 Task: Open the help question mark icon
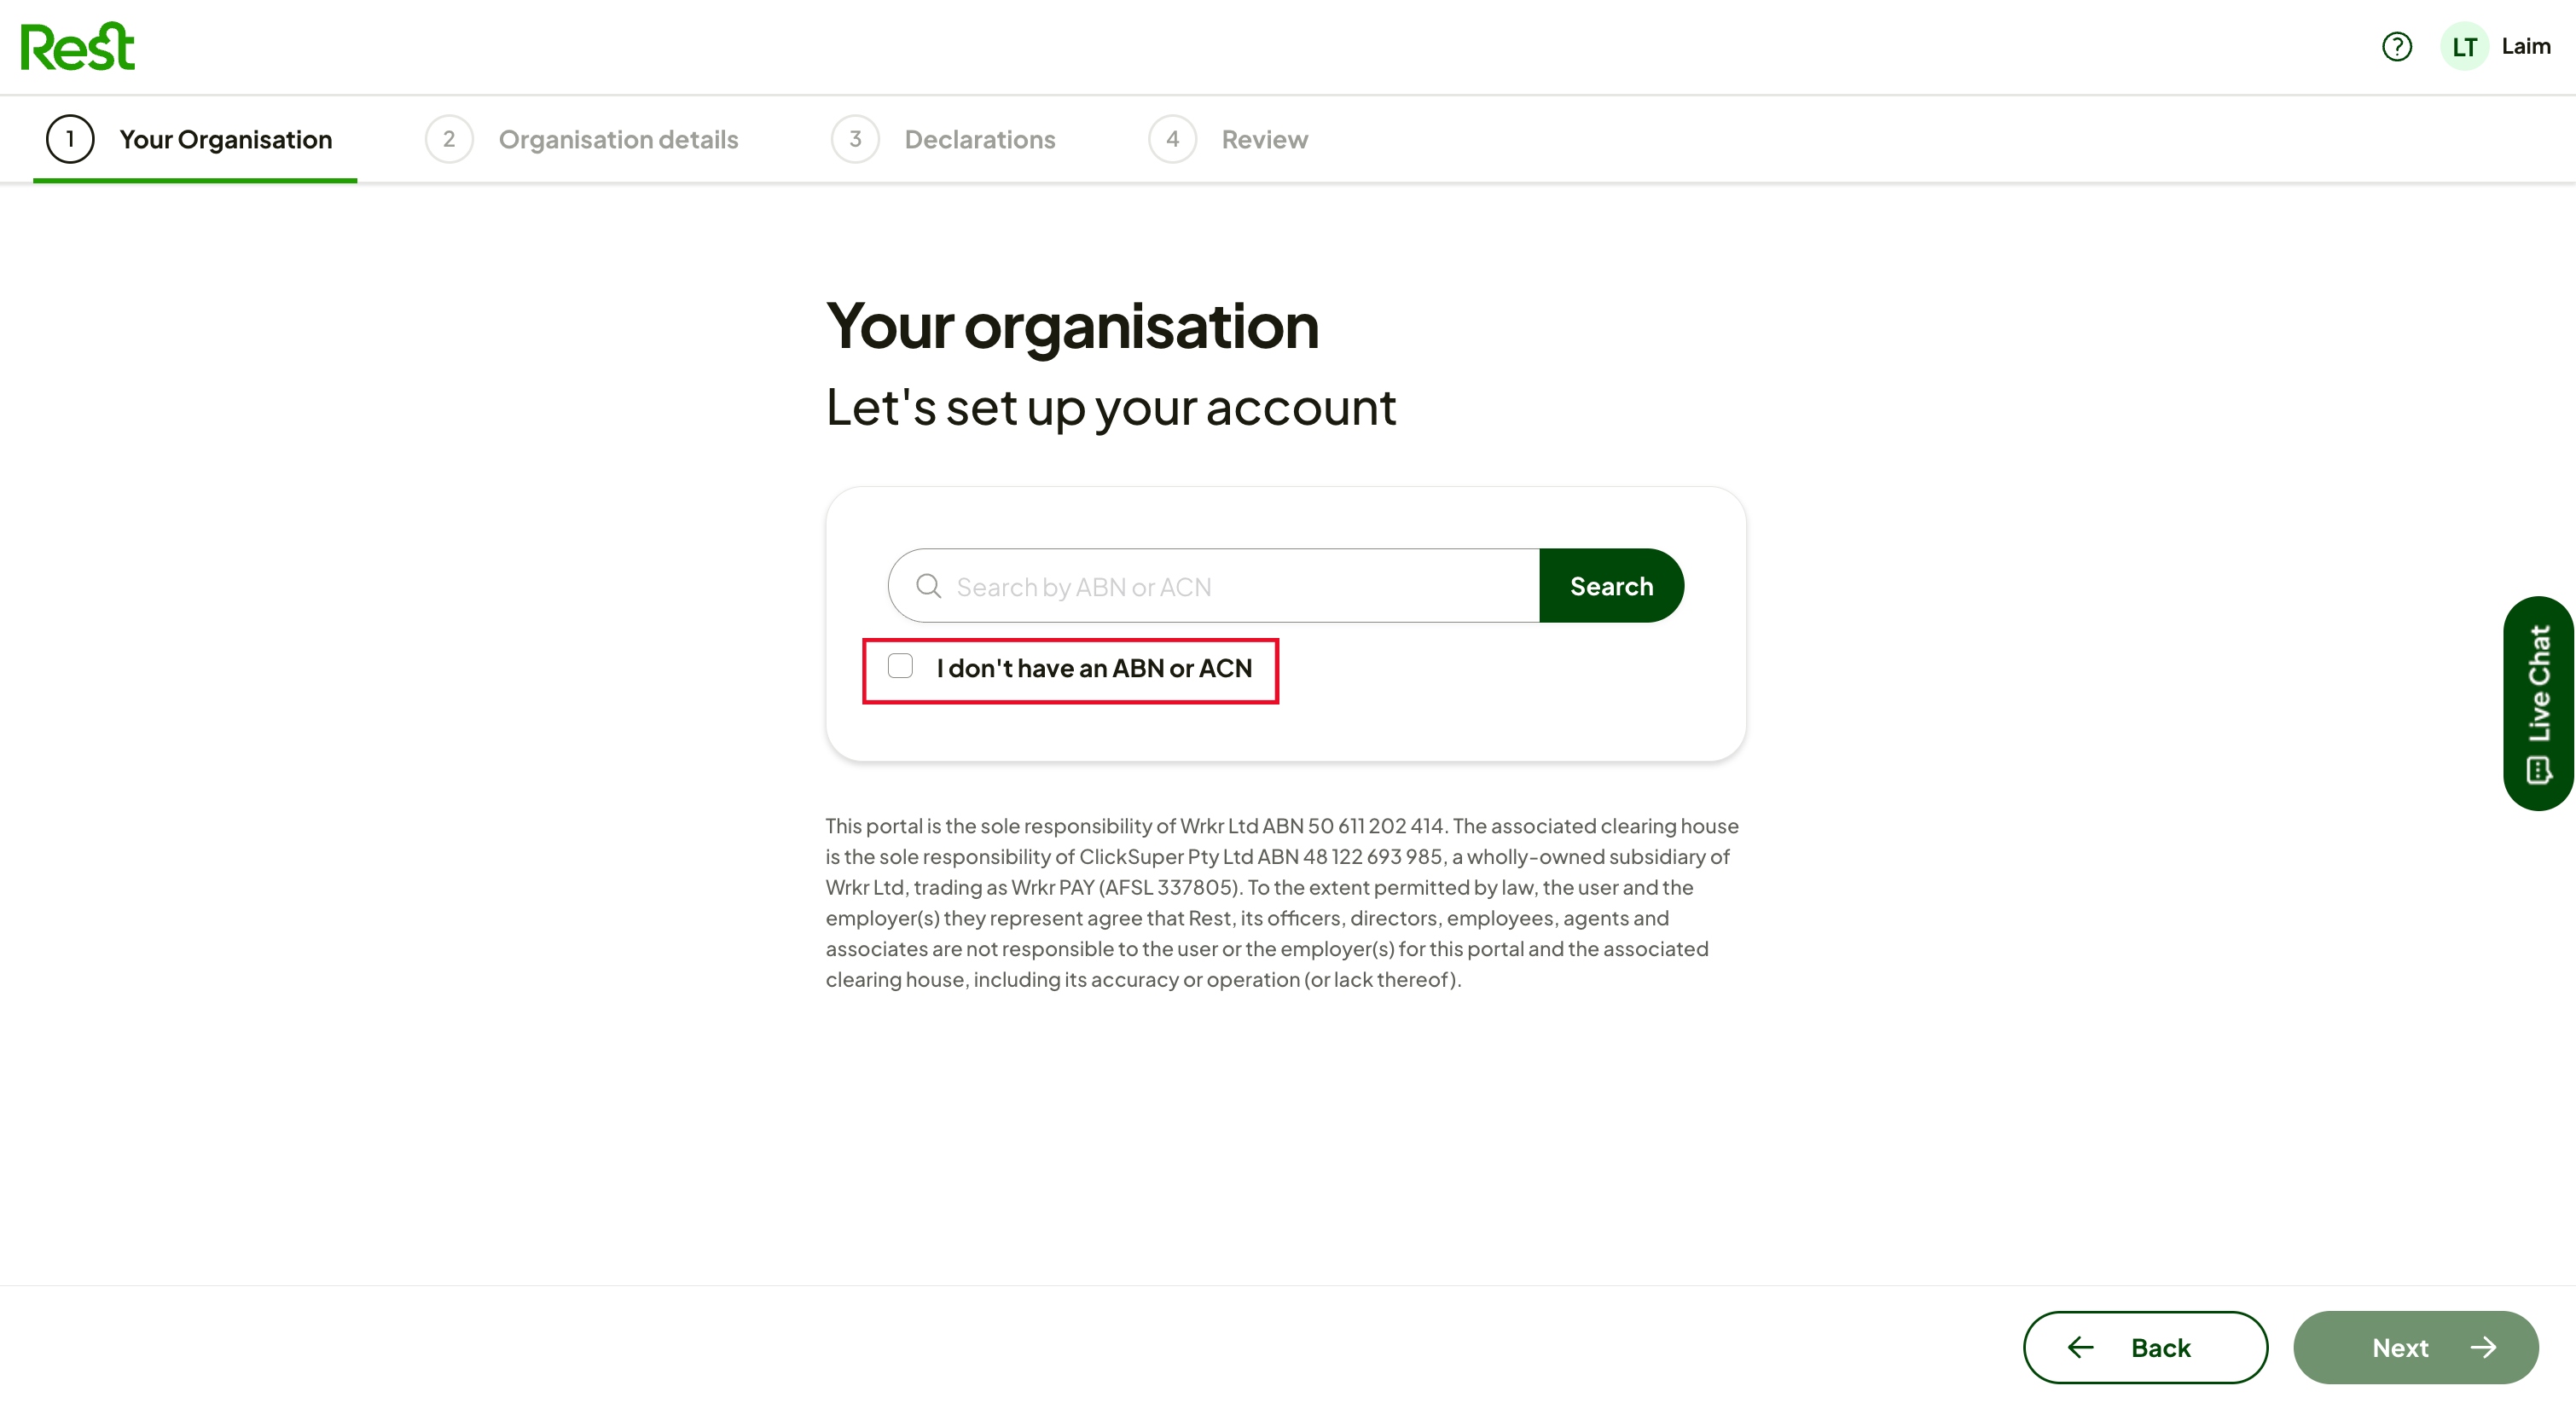2396,46
